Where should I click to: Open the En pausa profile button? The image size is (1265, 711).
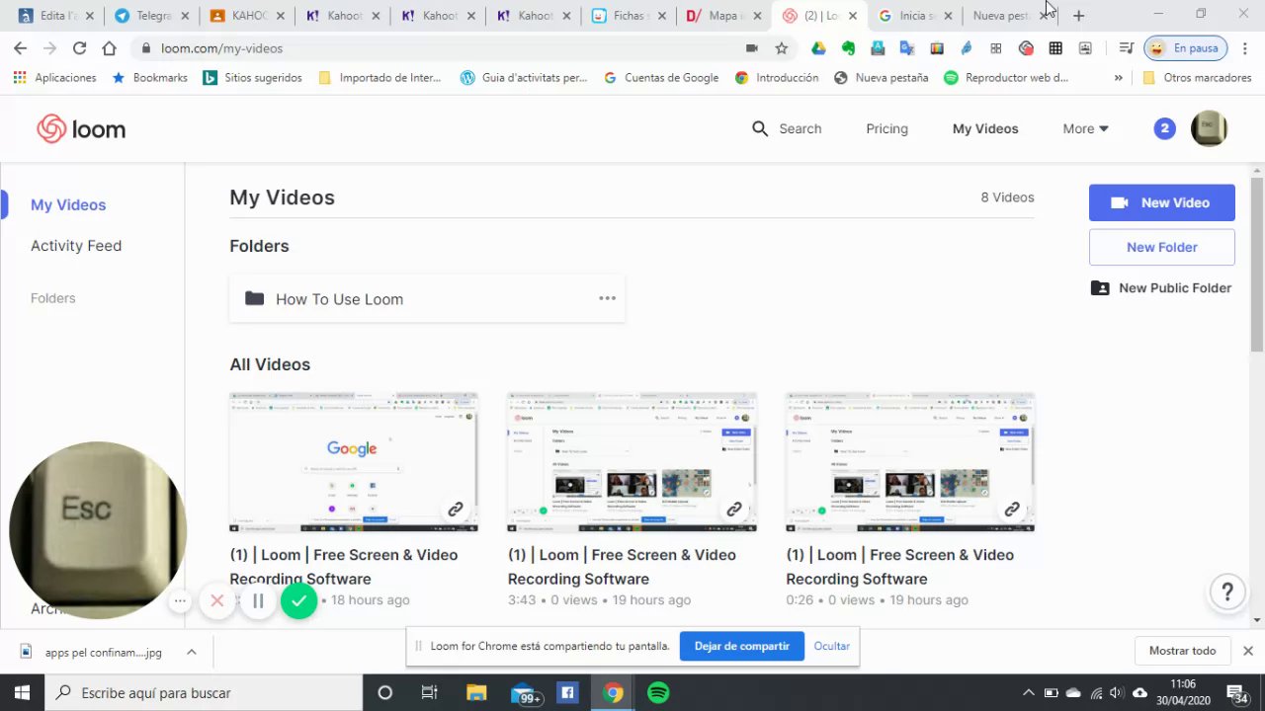(x=1185, y=48)
